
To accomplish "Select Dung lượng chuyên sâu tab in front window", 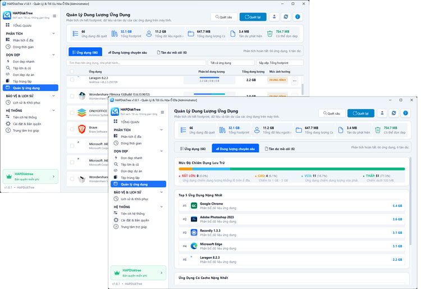I will click(x=235, y=148).
